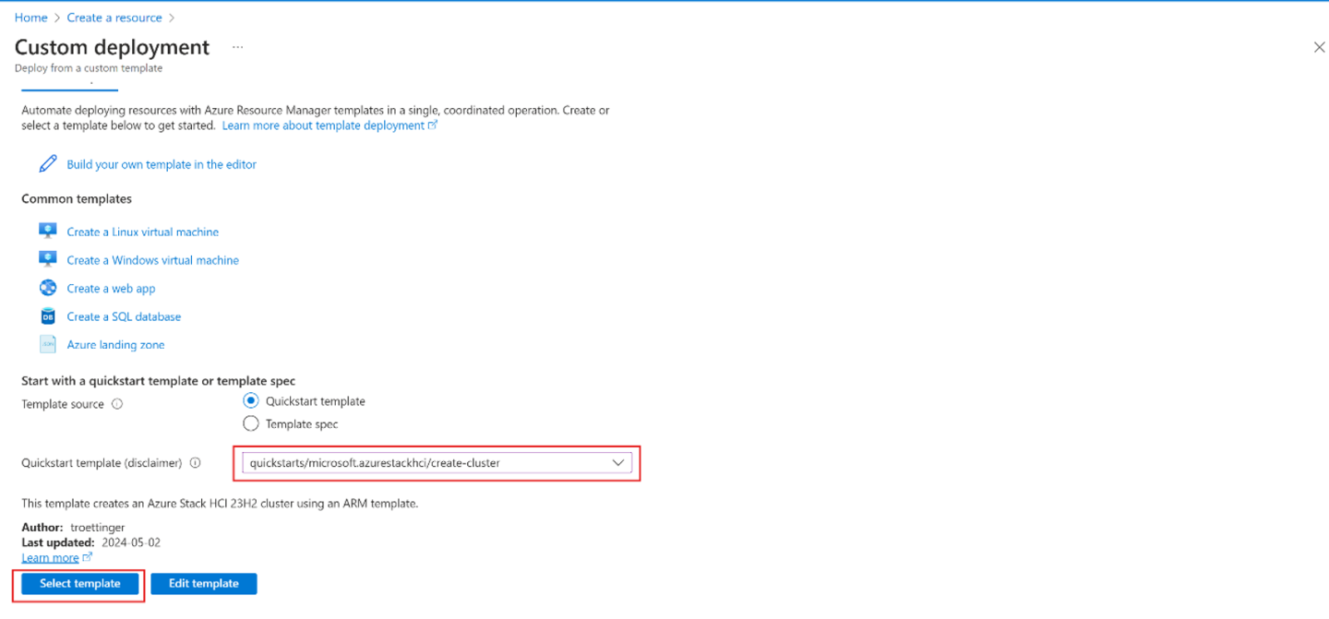Click the pencil icon for template editor

tap(48, 164)
